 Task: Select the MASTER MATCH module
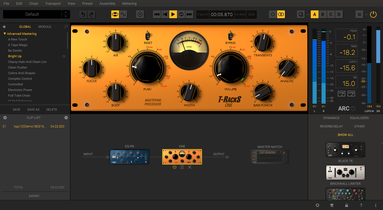pos(270,157)
